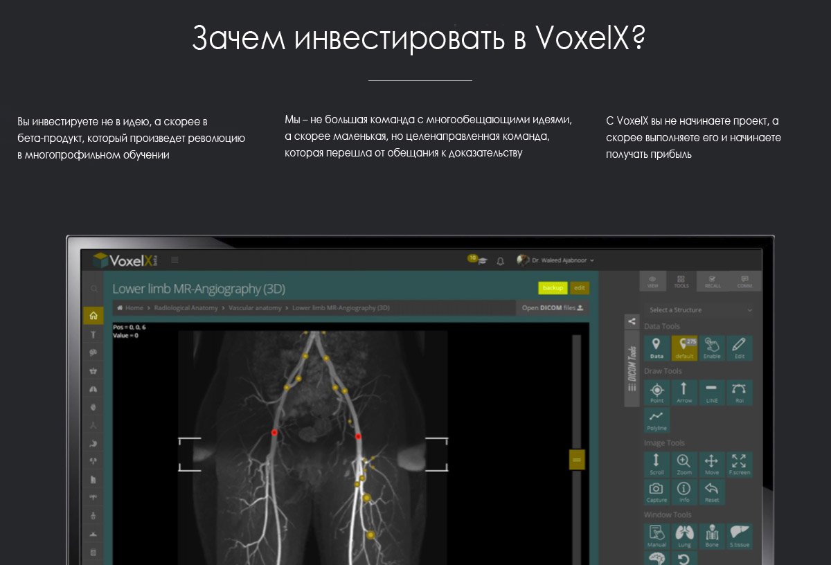Choose the Edit pencil tool
The height and width of the screenshot is (565, 831).
740,348
